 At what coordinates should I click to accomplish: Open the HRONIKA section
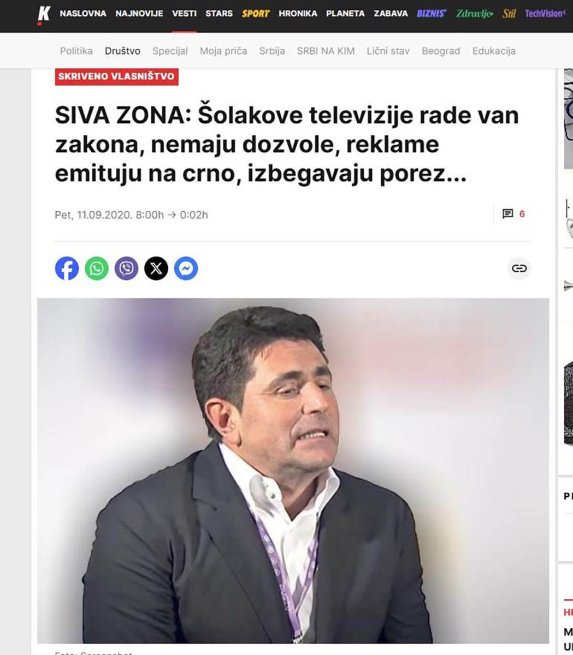tap(298, 14)
